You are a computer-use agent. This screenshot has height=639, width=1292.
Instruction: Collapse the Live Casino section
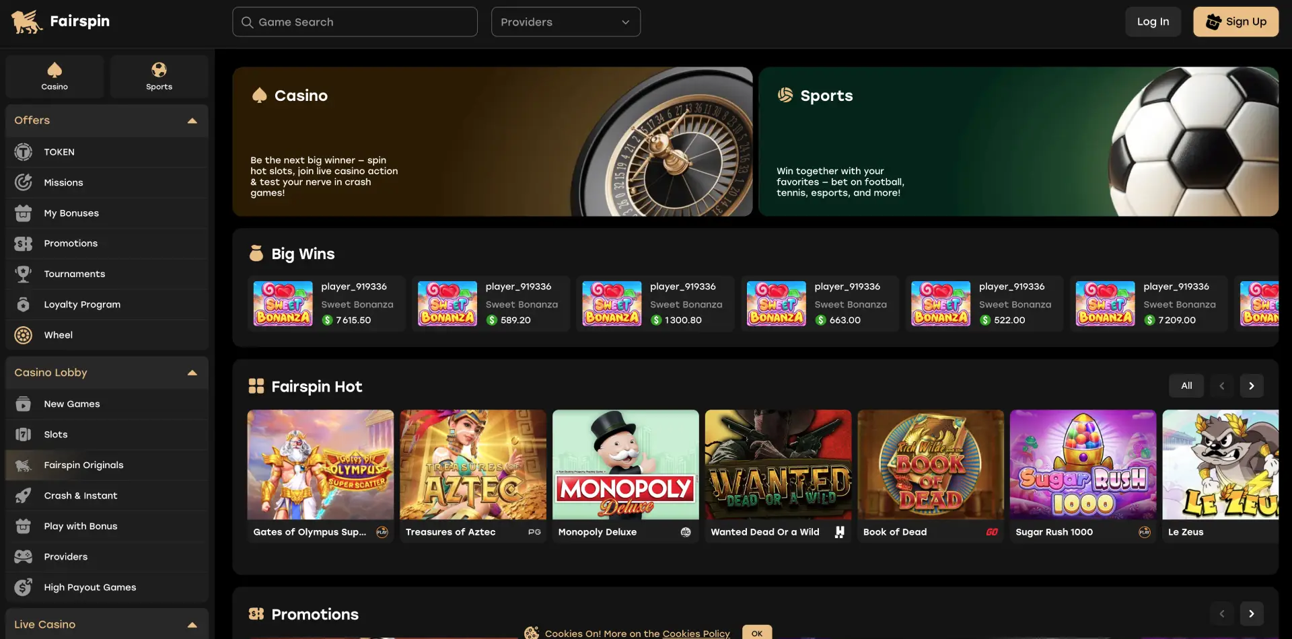click(x=192, y=624)
